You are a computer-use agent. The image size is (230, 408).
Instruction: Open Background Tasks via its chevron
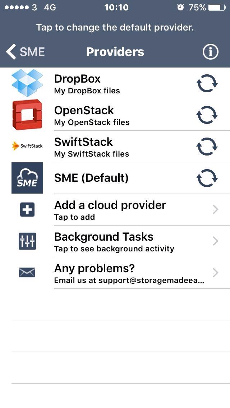pos(215,241)
